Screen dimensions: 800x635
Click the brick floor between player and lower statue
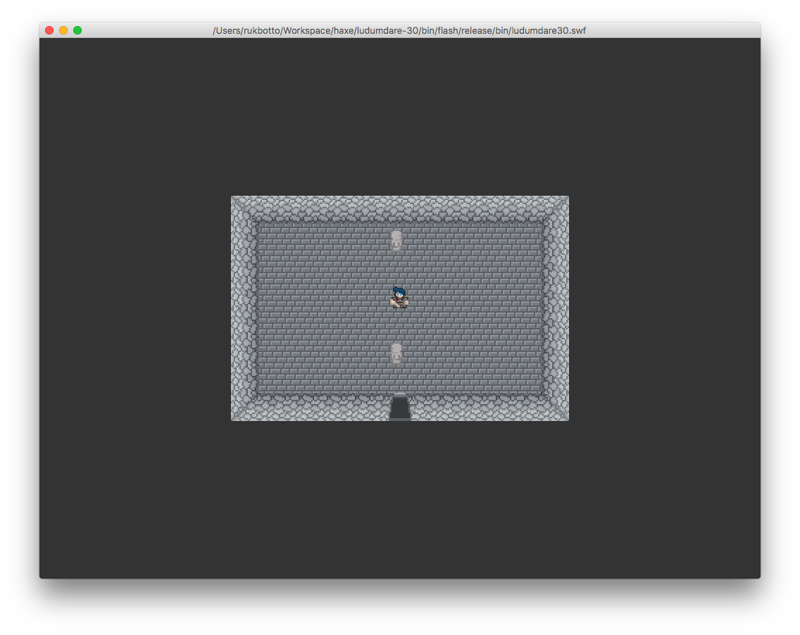(x=397, y=325)
